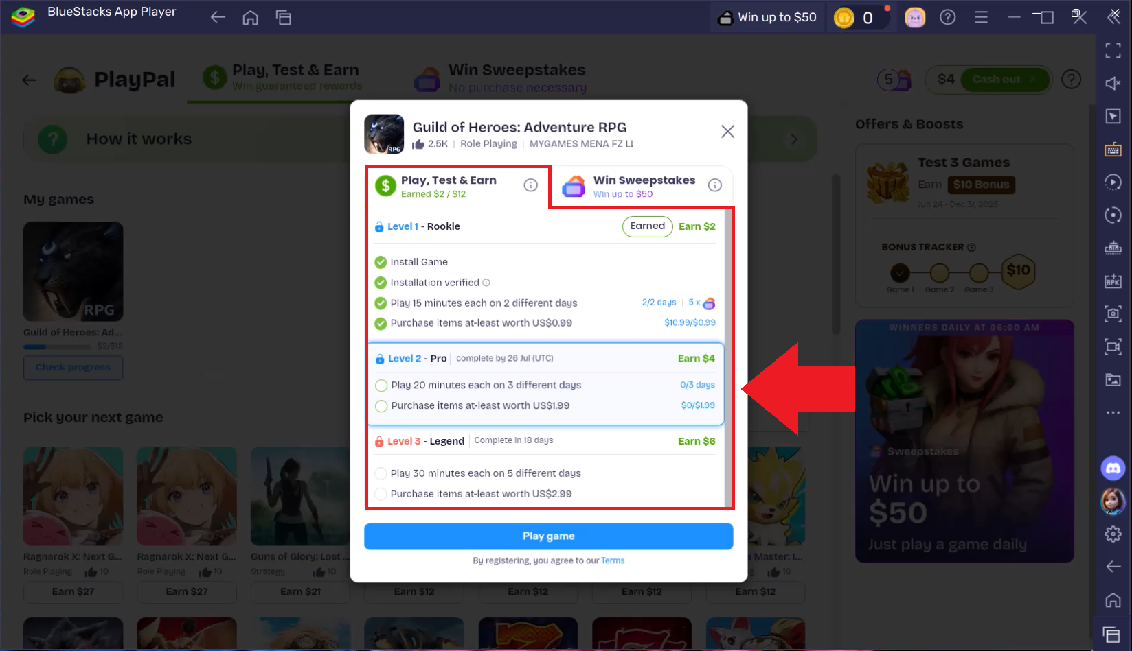Open media folder icon in side toolbar

pos(1113,379)
